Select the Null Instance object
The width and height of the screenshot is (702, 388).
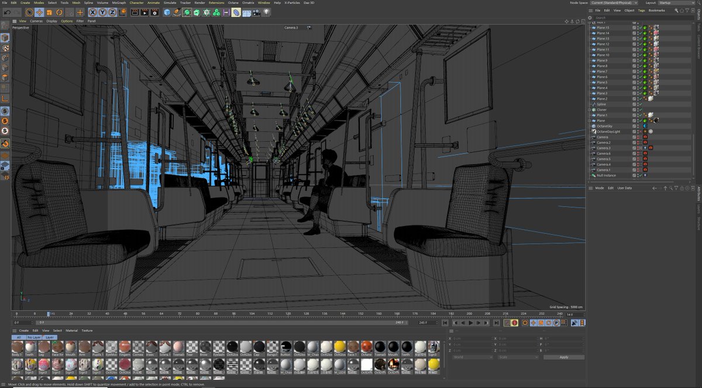tap(605, 175)
